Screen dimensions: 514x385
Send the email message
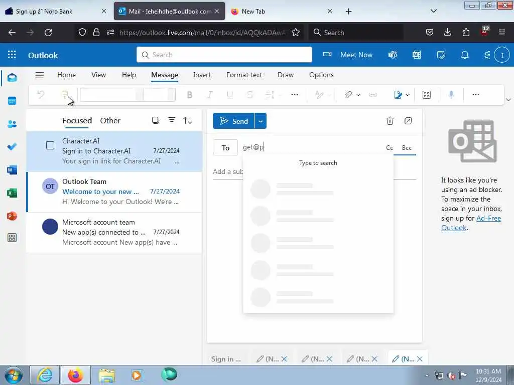coord(233,121)
